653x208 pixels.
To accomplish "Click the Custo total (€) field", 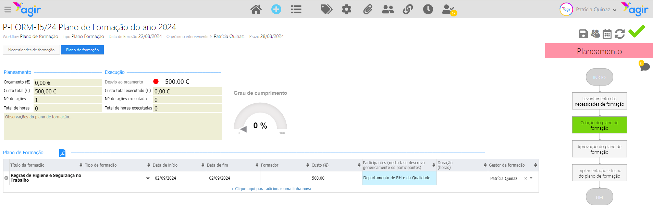I will click(x=68, y=91).
